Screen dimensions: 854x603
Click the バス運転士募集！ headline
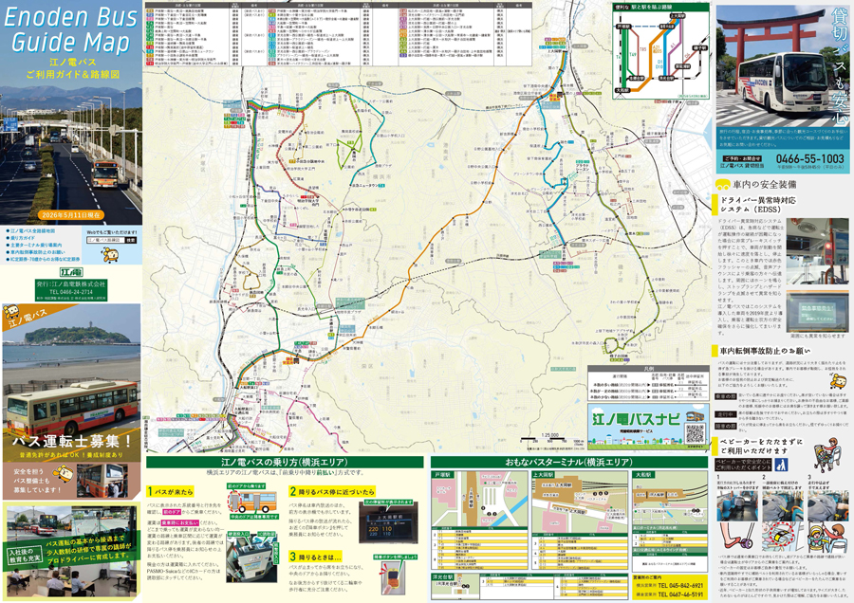[x=72, y=441]
